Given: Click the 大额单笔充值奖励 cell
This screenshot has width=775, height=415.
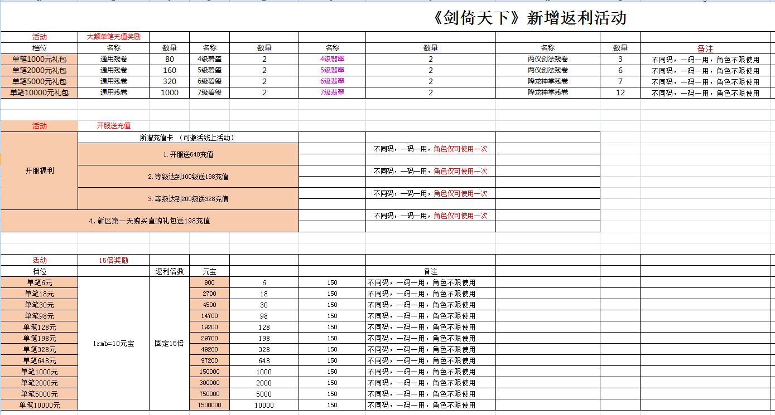Looking at the screenshot, I should point(113,37).
